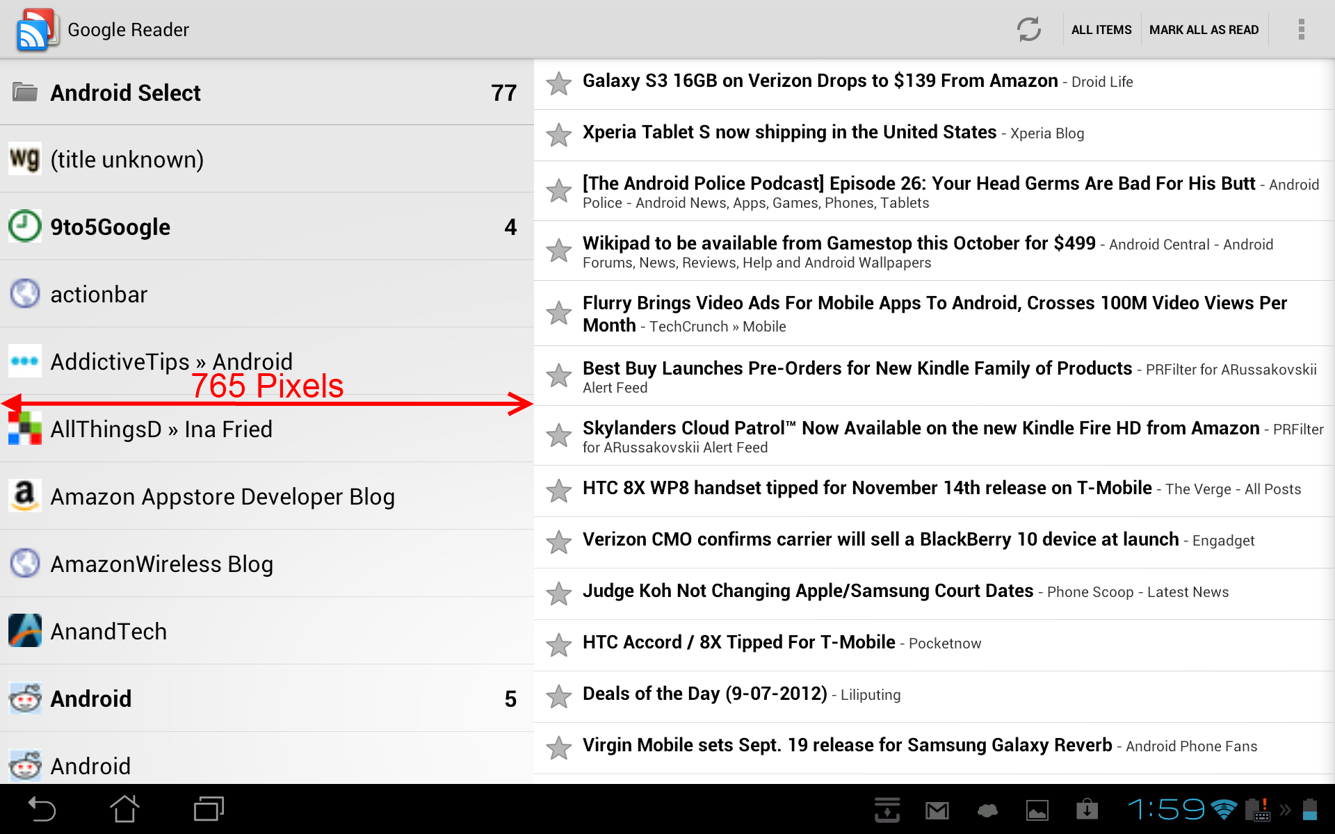The height and width of the screenshot is (834, 1335).
Task: Refresh feeds with the sync icon
Action: (x=1028, y=29)
